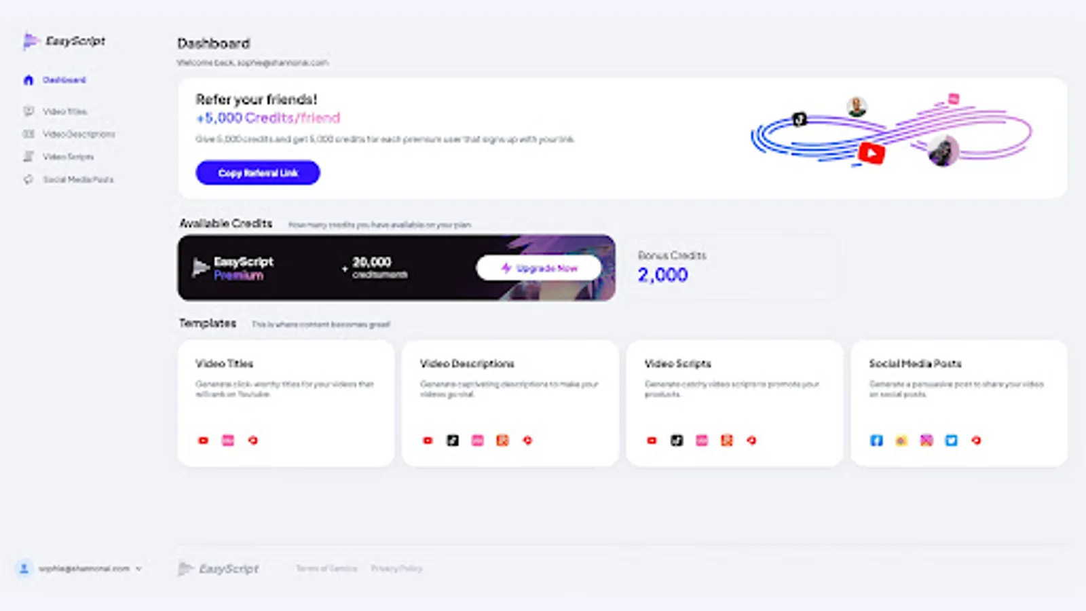Open the Terms of Service footer link
Screen dimensions: 1086x611
click(326, 568)
